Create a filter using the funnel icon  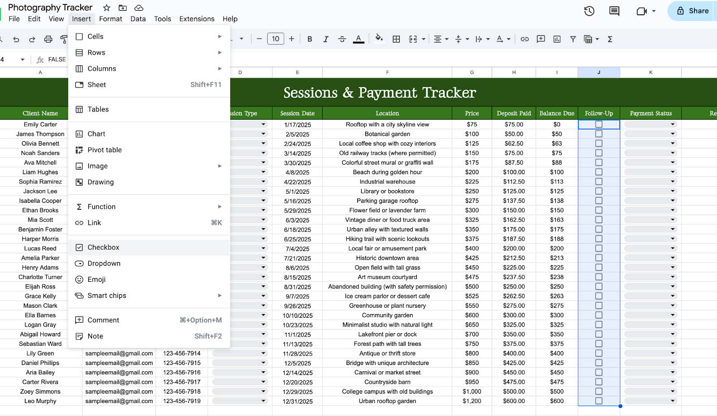573,39
